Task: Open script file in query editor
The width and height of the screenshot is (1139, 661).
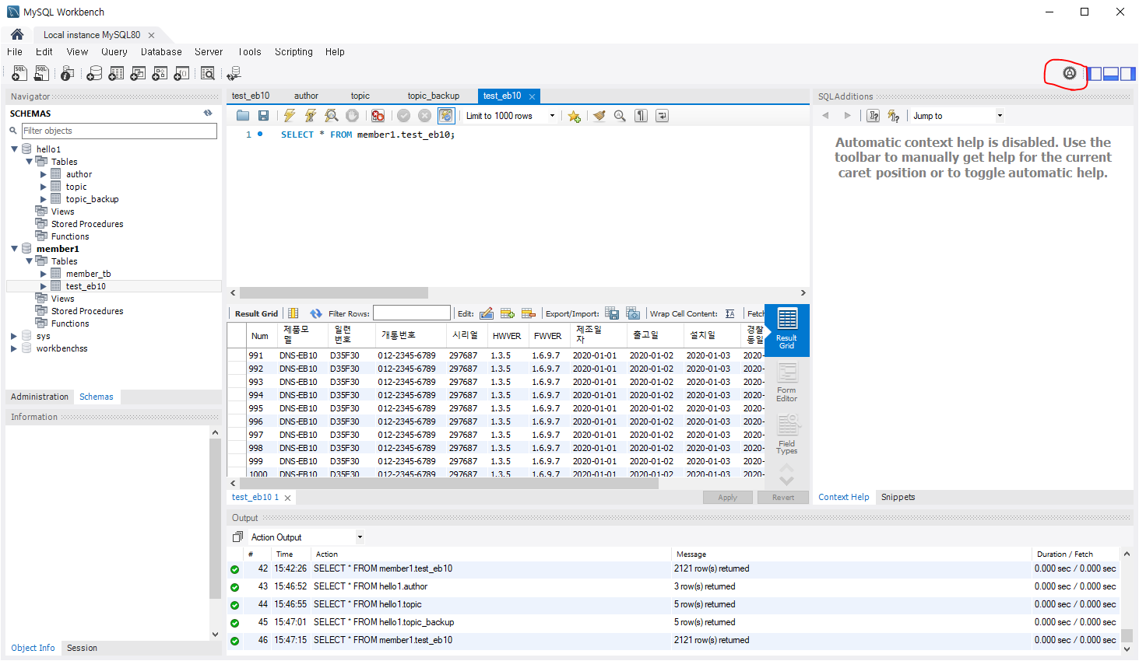Action: (x=243, y=116)
